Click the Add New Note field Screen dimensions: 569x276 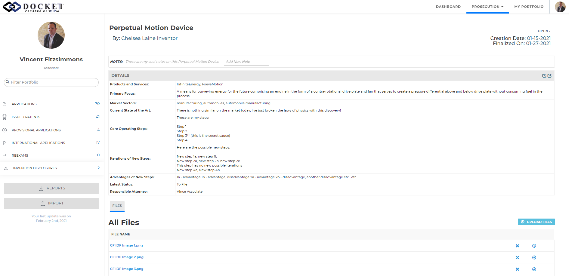pos(246,62)
